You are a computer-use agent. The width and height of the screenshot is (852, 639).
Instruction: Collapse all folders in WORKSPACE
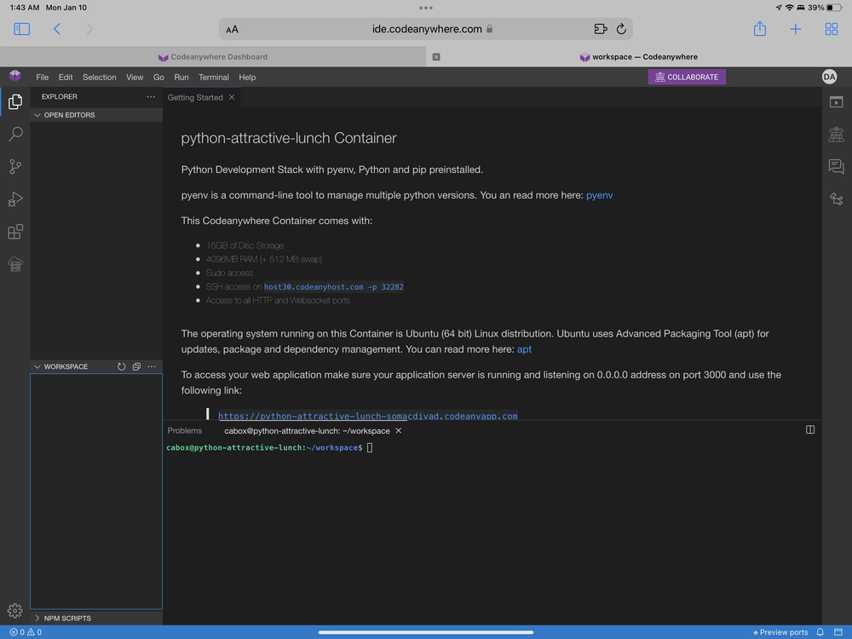[x=136, y=366]
